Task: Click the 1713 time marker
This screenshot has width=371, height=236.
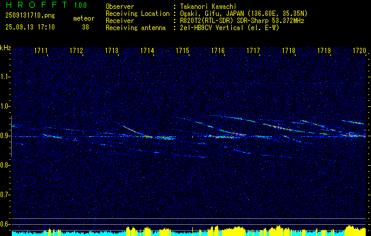Action: click(x=111, y=50)
